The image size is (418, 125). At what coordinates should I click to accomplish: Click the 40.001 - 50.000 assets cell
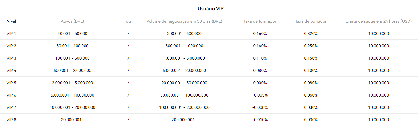pyautogui.click(x=72, y=34)
